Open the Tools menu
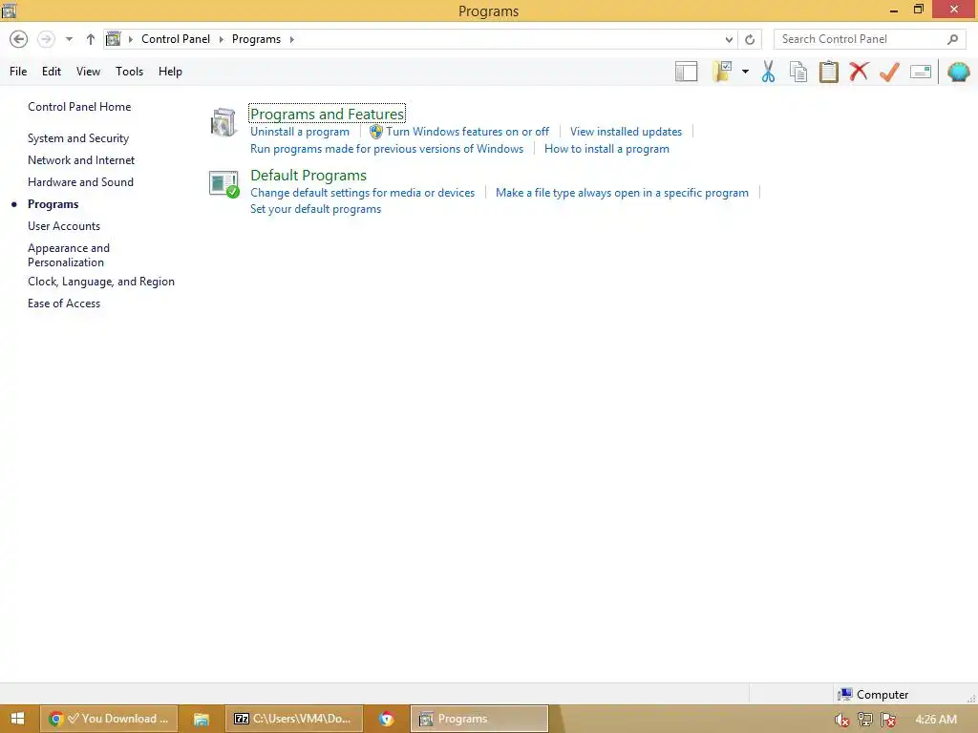This screenshot has width=978, height=733. click(x=129, y=72)
